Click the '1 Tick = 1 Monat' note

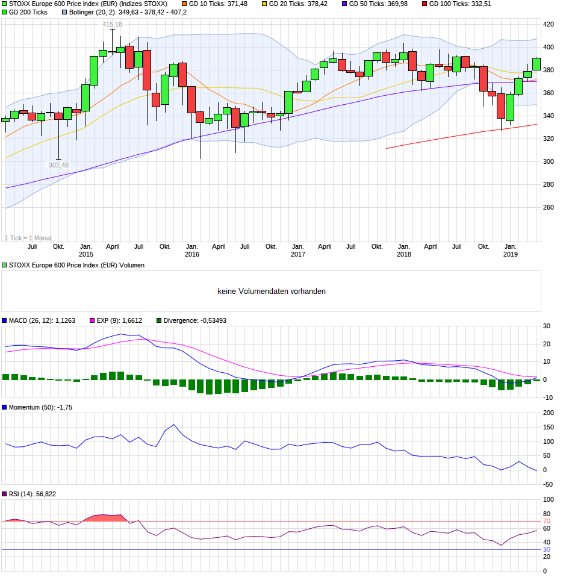pyautogui.click(x=28, y=238)
